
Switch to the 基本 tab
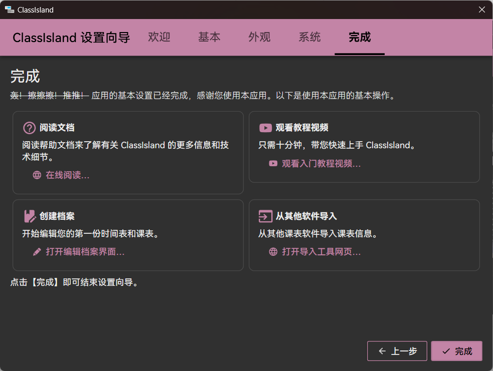[209, 37]
